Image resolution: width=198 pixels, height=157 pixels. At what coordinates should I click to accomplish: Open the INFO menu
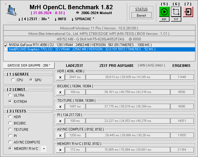60,19
